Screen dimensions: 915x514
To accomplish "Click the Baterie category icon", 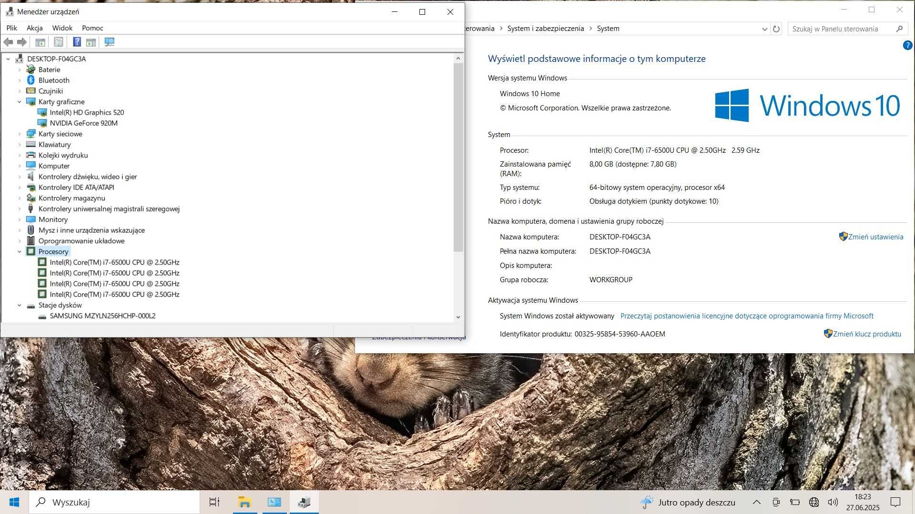I will tap(31, 69).
